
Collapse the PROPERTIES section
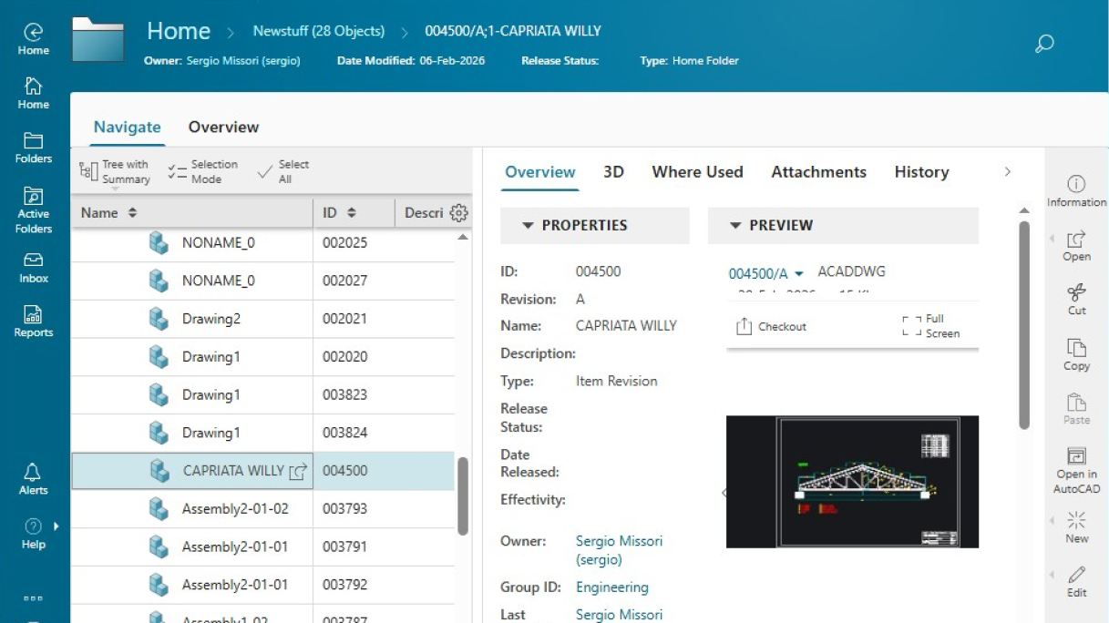pyautogui.click(x=527, y=225)
